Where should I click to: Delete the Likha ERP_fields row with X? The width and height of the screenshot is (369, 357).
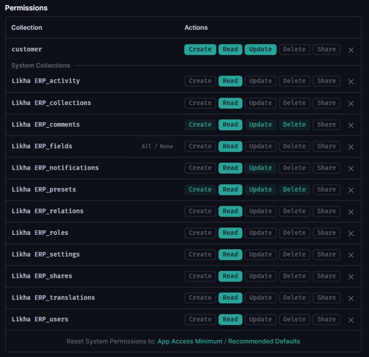[351, 147]
